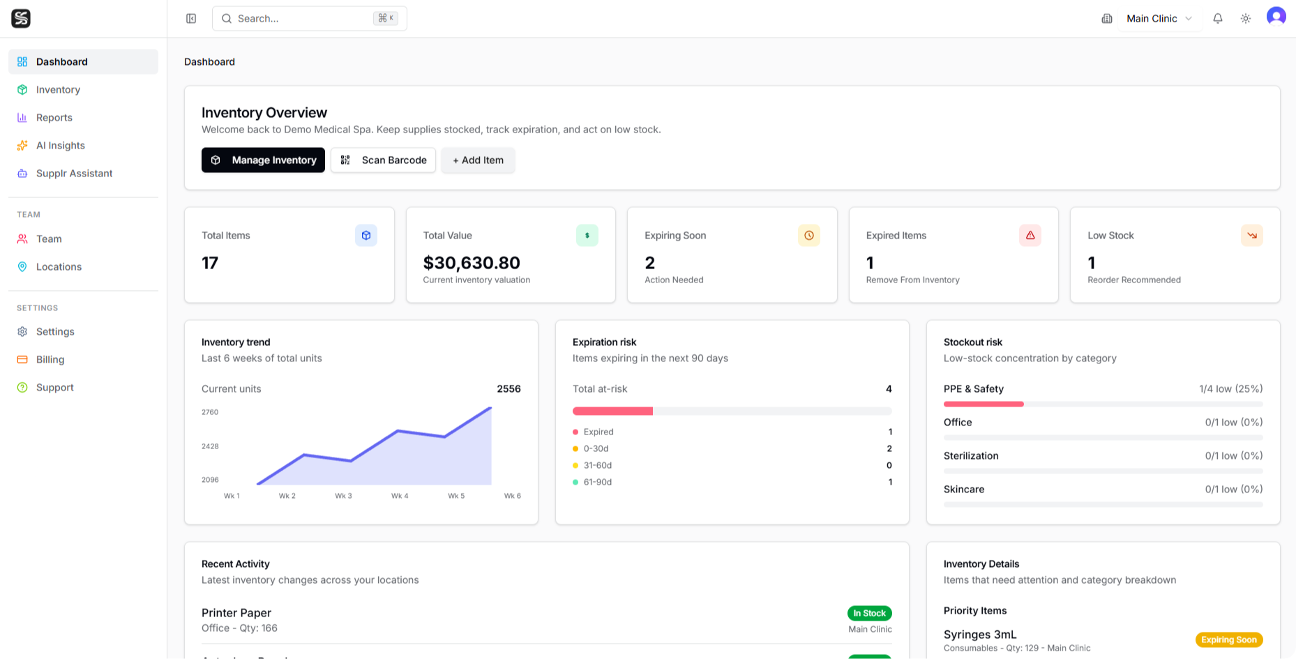The width and height of the screenshot is (1296, 659).
Task: Click the Manage Inventory button
Action: pos(263,160)
